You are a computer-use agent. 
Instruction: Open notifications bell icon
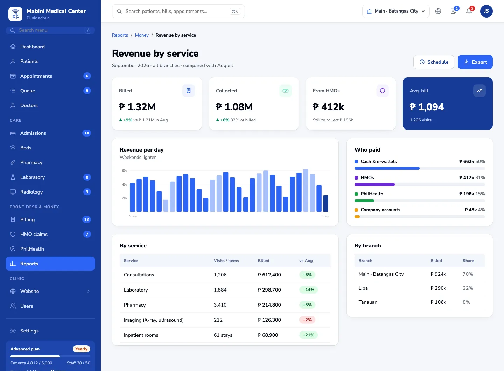(469, 11)
